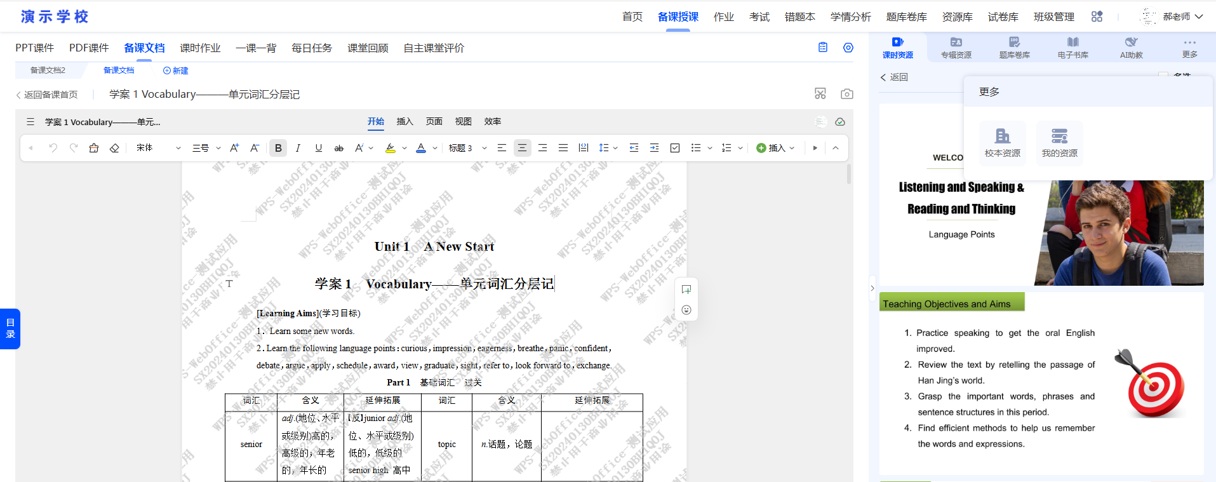Screen dimensions: 1216x482
Task: Toggle italic formatting
Action: tap(298, 148)
